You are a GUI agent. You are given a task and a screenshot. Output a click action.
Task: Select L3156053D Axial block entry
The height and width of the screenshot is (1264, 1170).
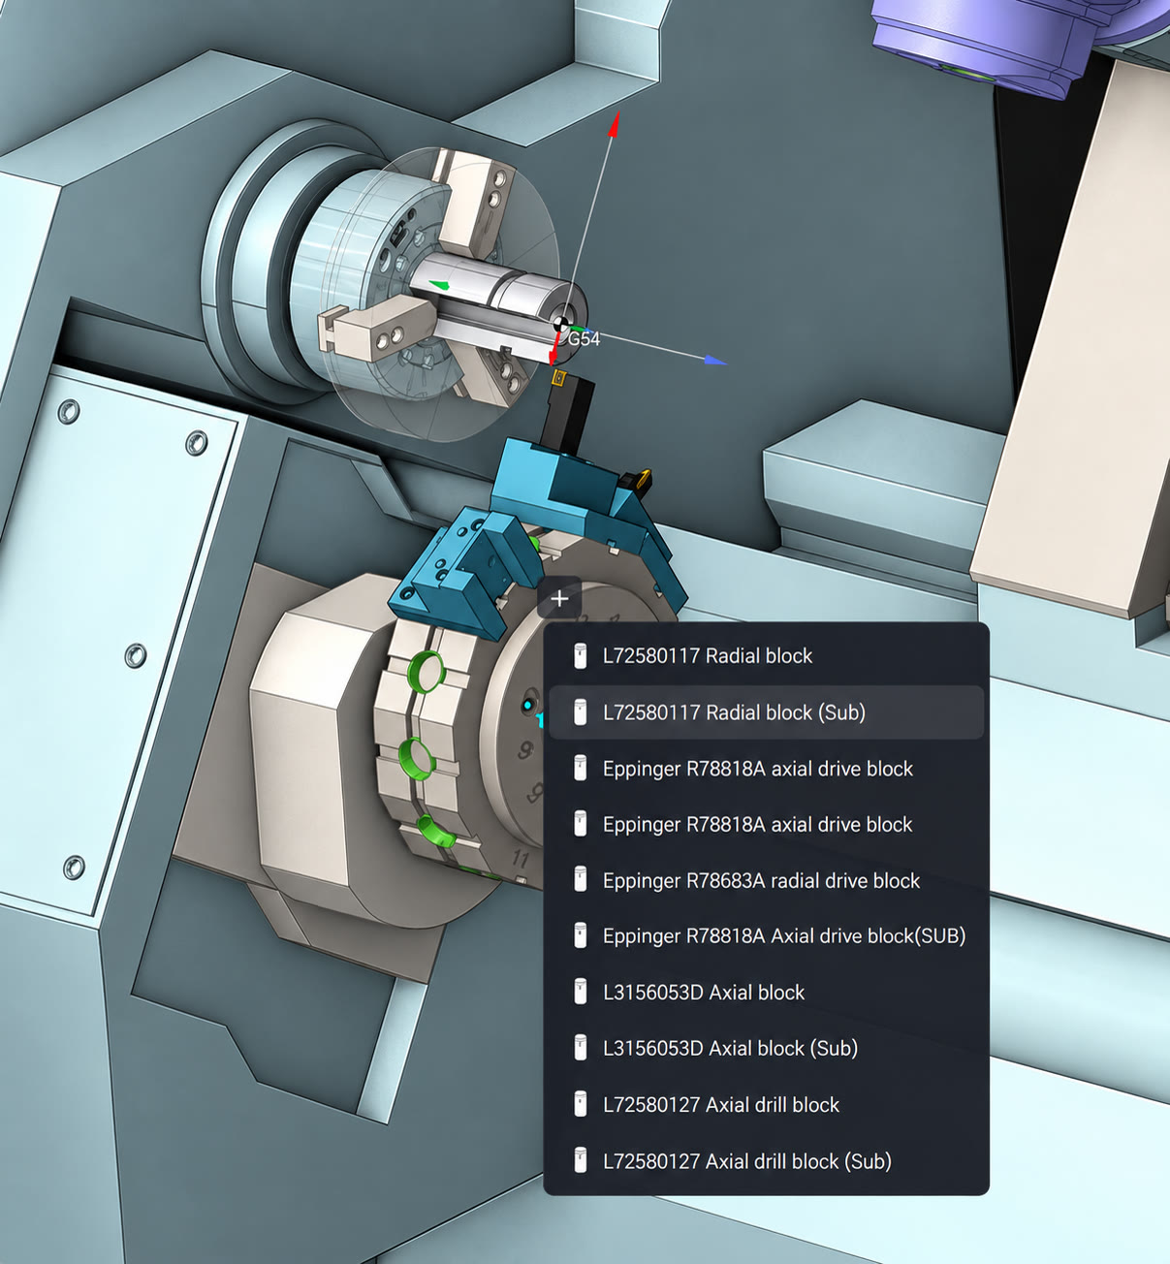[766, 993]
